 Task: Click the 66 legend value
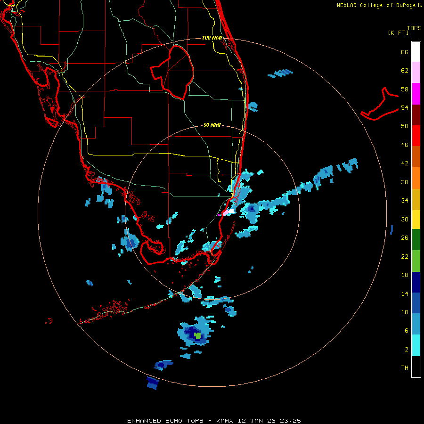coord(405,52)
